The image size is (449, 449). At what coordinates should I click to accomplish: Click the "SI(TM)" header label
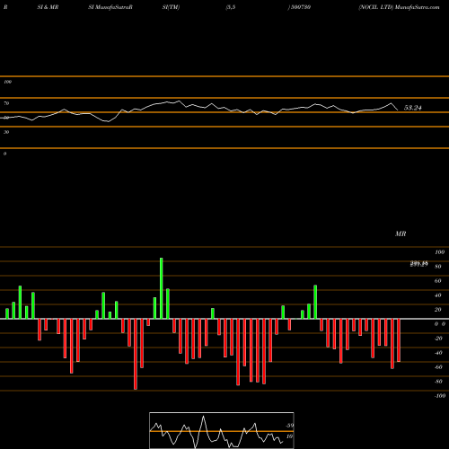tap(171, 7)
